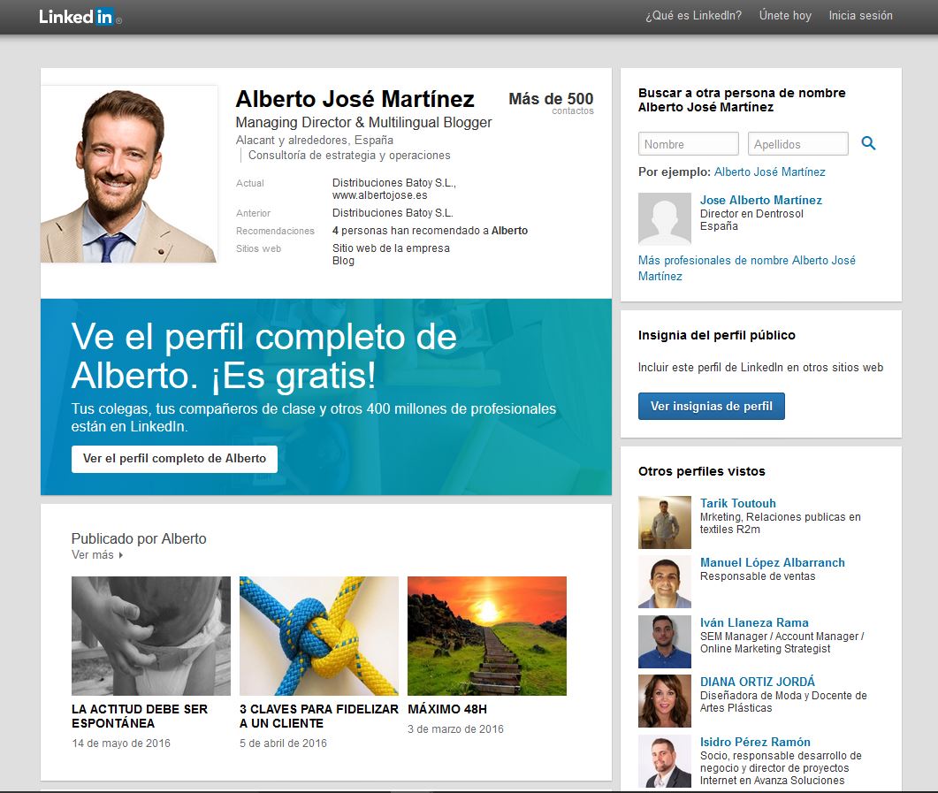Open Manuel López Albarranch profile link
Image resolution: width=938 pixels, height=793 pixels.
[773, 563]
